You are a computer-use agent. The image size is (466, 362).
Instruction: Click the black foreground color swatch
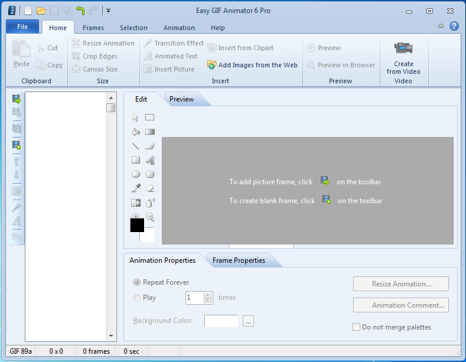[137, 225]
